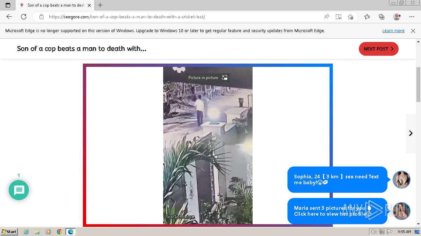Image resolution: width=421 pixels, height=236 pixels.
Task: Open Read aloud icon in address bar
Action: (x=327, y=17)
